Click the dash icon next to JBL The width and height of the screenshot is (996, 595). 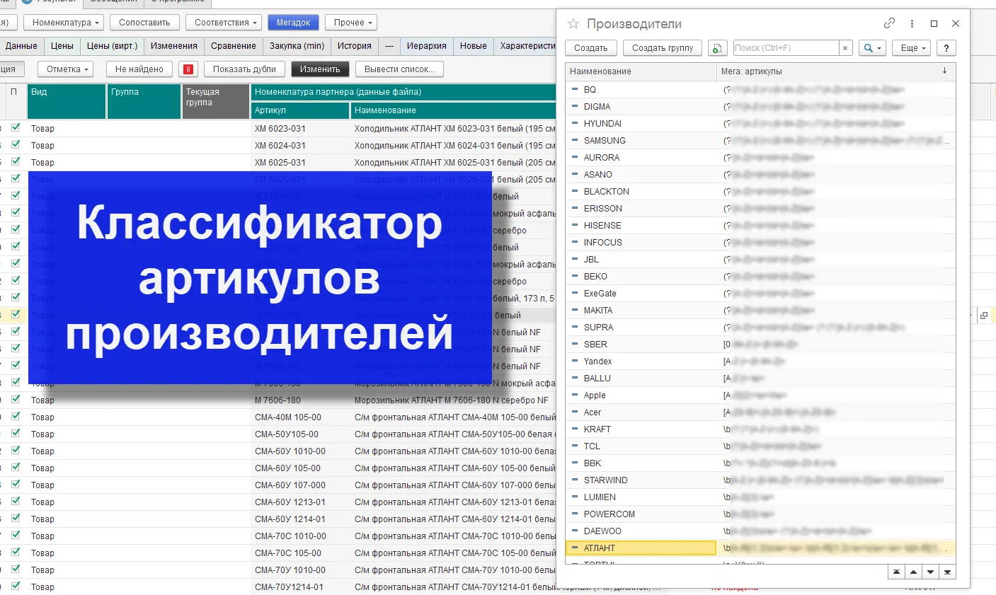click(575, 259)
